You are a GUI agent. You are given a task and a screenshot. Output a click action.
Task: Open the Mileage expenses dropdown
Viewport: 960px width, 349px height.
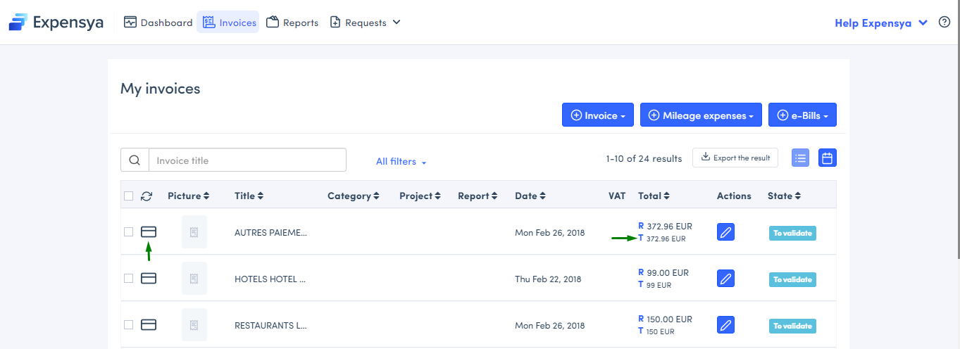click(x=700, y=115)
